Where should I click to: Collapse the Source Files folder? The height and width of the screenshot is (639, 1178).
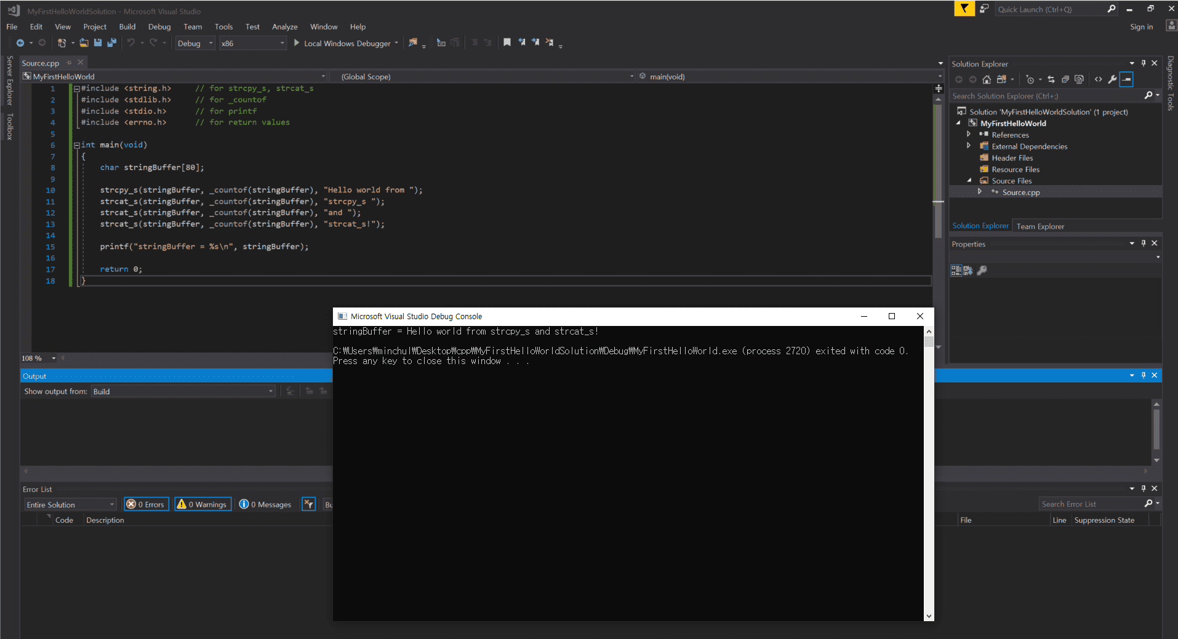969,180
